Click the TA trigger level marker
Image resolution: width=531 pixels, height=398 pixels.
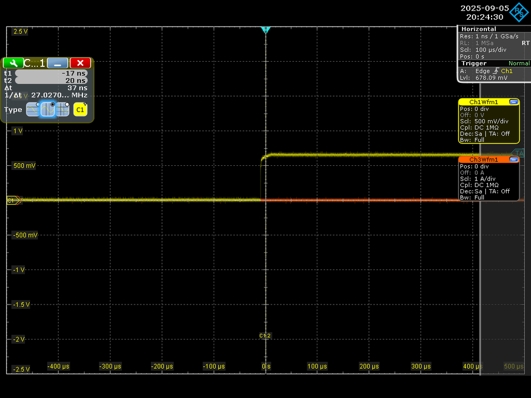pos(518,153)
